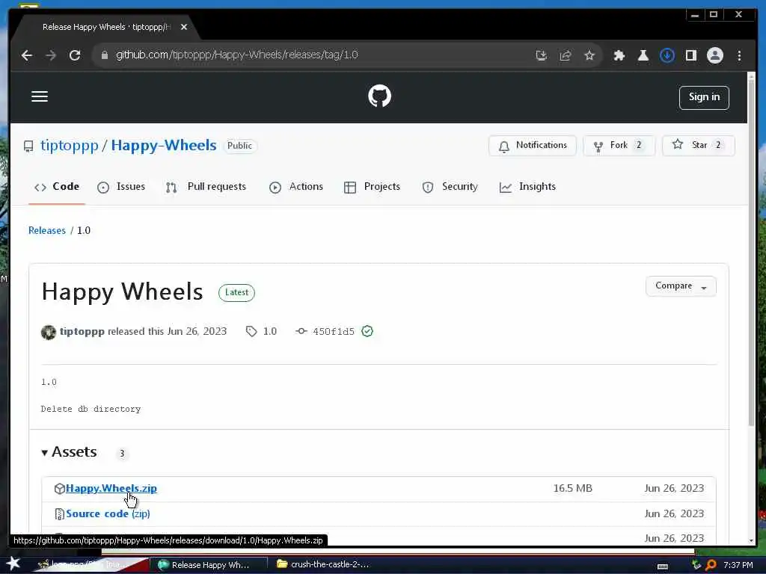
Task: Fork the Happy-Wheels repository
Action: click(x=619, y=146)
